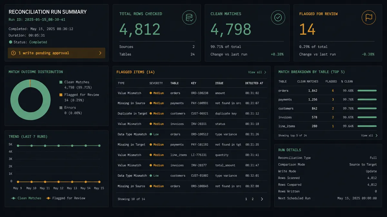Image resolution: width=387 pixels, height=217 pixels.
Task: Select the ORD-100512 key cell
Action: point(200,134)
